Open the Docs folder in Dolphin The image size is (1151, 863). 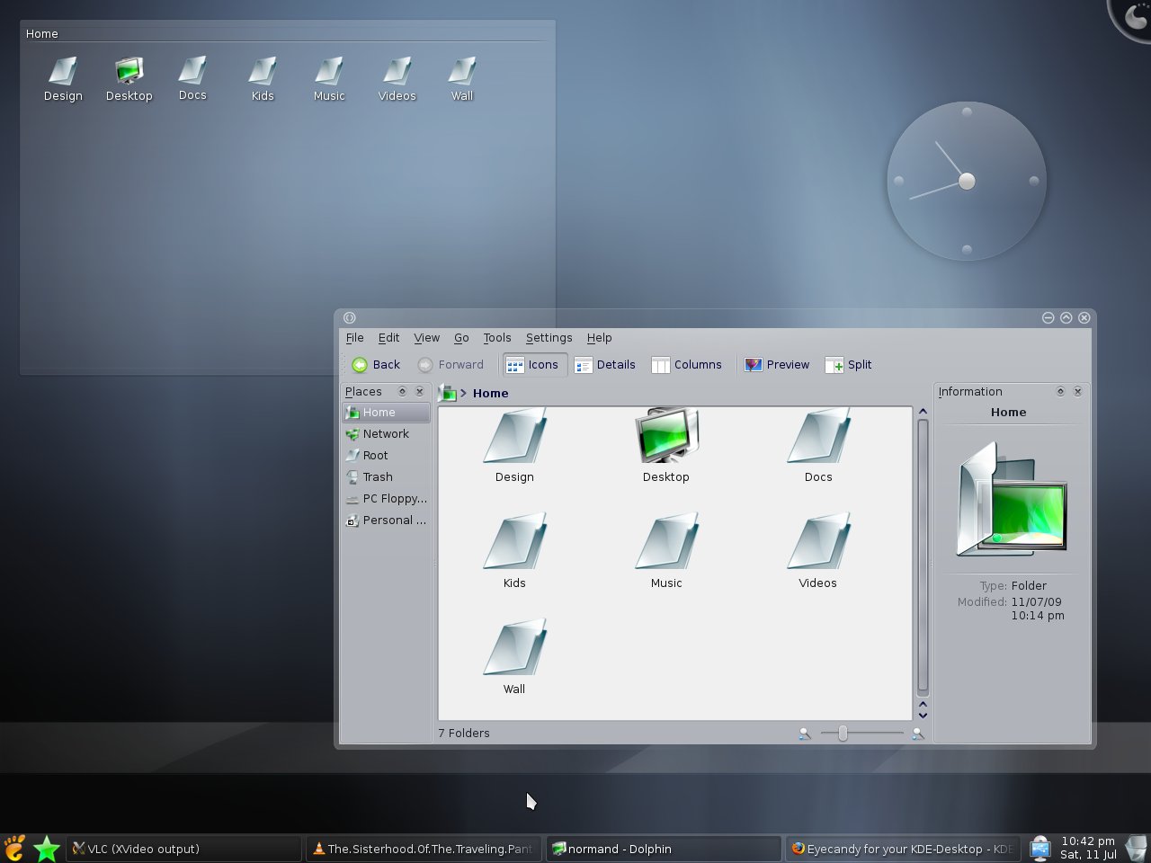[x=818, y=446]
